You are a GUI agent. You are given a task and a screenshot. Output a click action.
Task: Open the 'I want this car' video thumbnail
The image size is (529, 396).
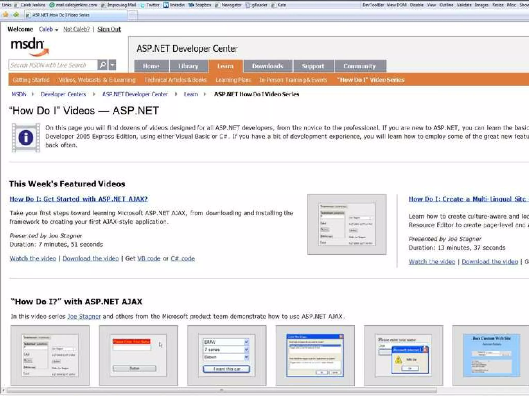(227, 356)
